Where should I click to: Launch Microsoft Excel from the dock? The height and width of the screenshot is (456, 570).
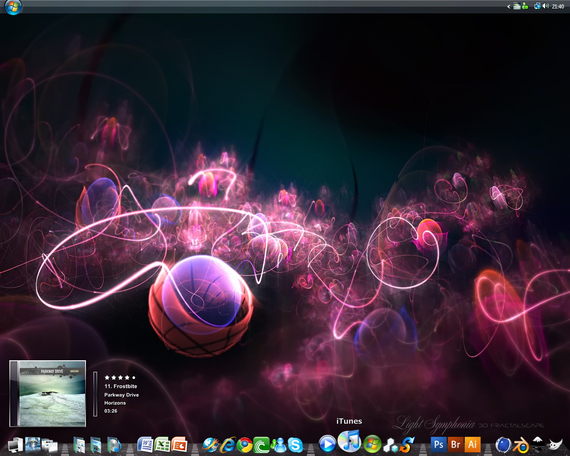[162, 445]
